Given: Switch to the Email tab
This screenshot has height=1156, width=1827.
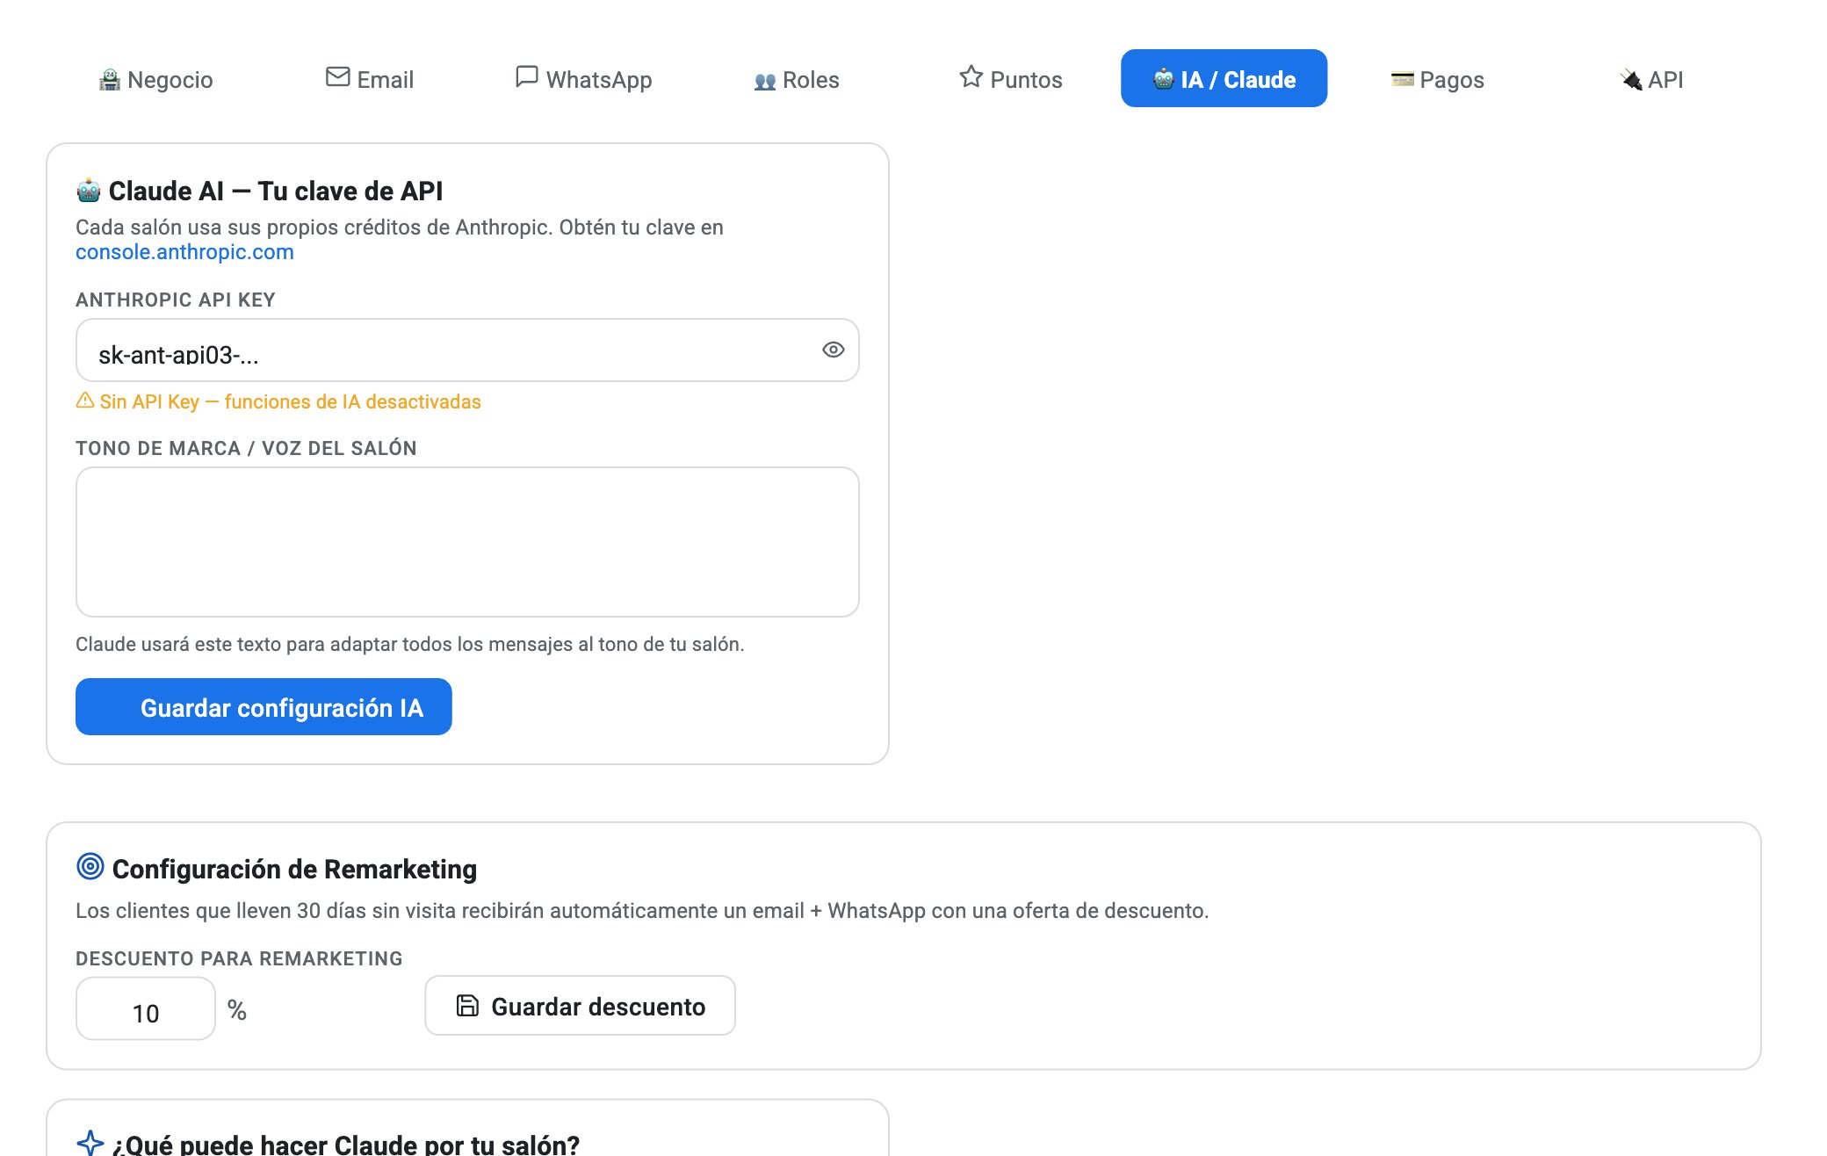Looking at the screenshot, I should tap(369, 79).
